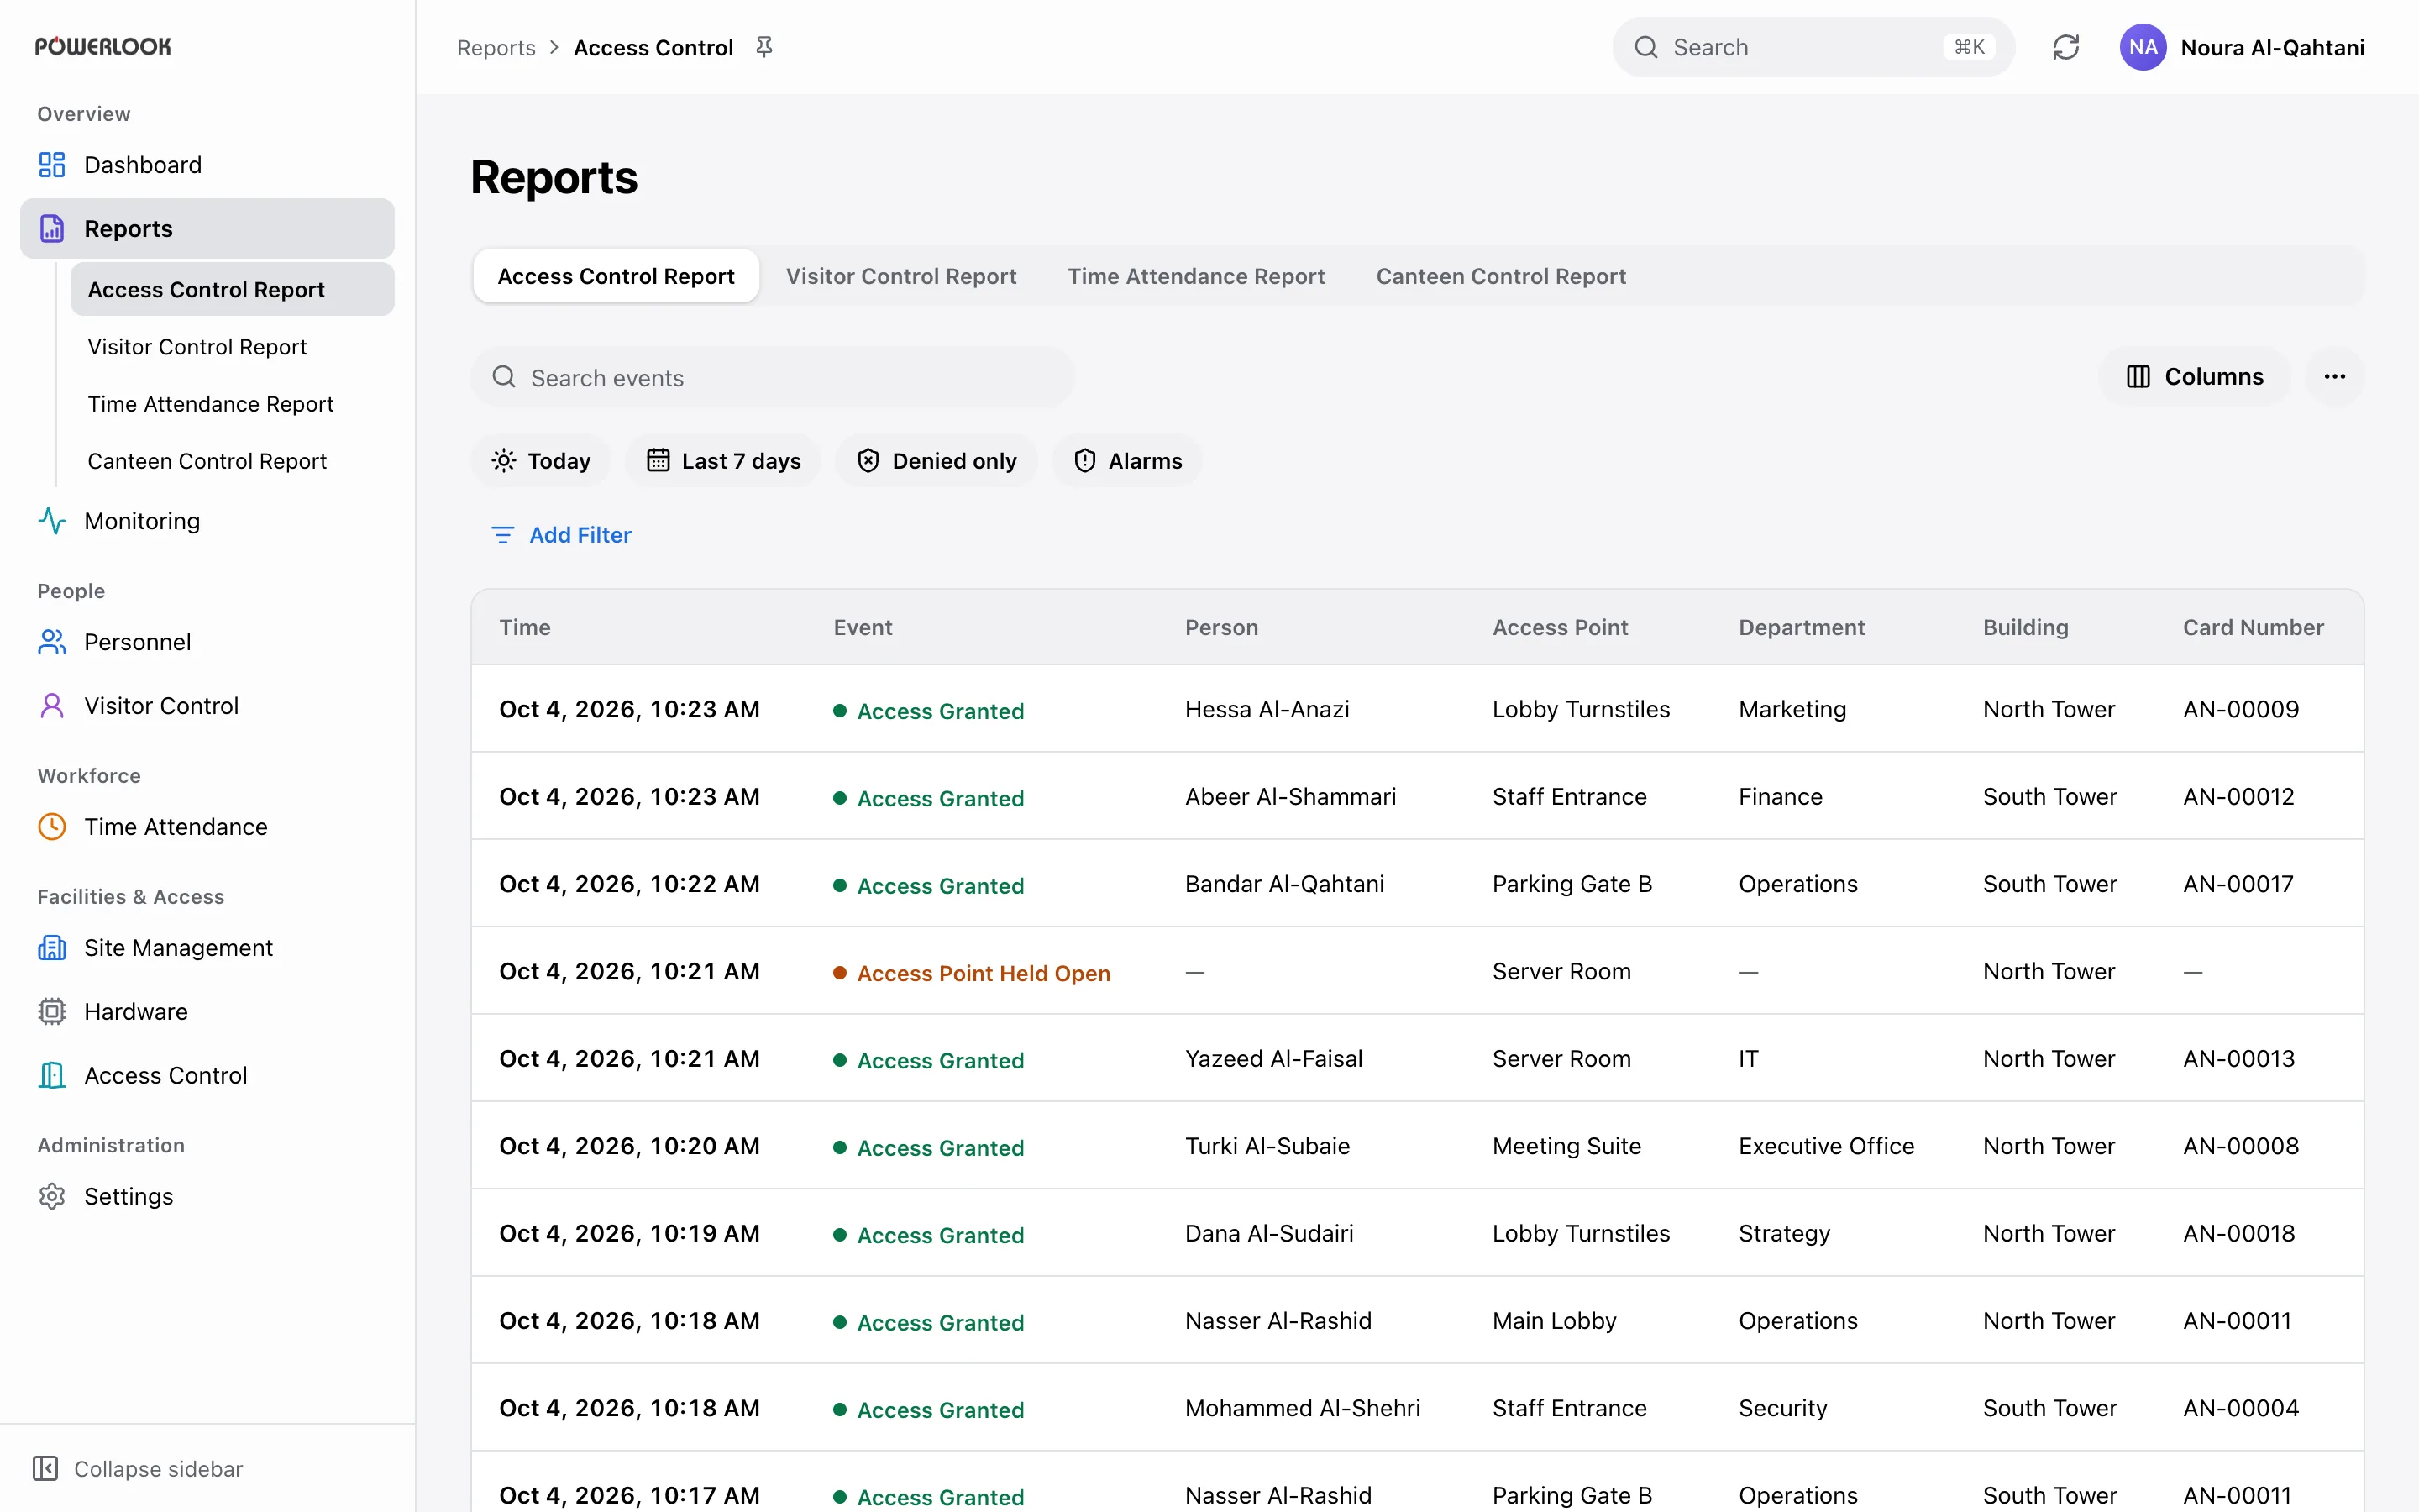Click the NA user avatar
This screenshot has width=2419, height=1512.
point(2144,47)
